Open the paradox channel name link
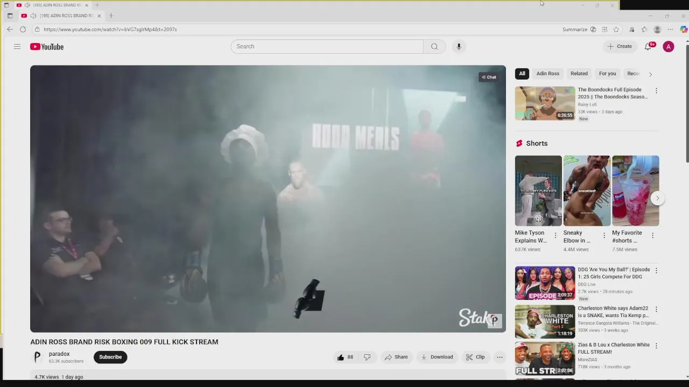This screenshot has width=689, height=387. click(59, 354)
